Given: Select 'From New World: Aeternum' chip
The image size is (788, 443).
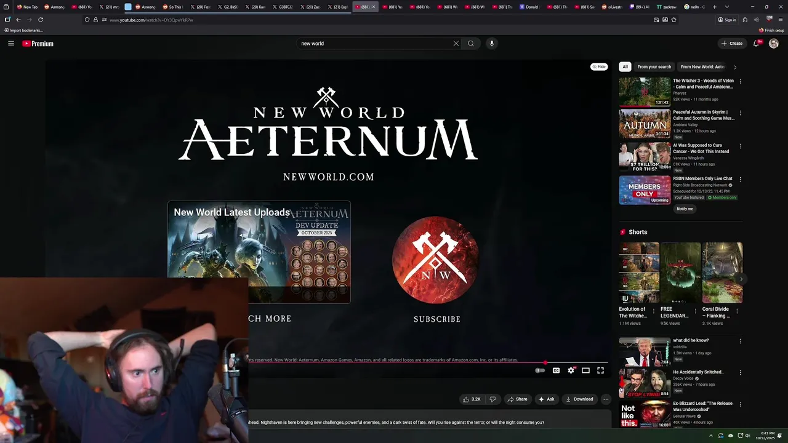Looking at the screenshot, I should click(702, 66).
